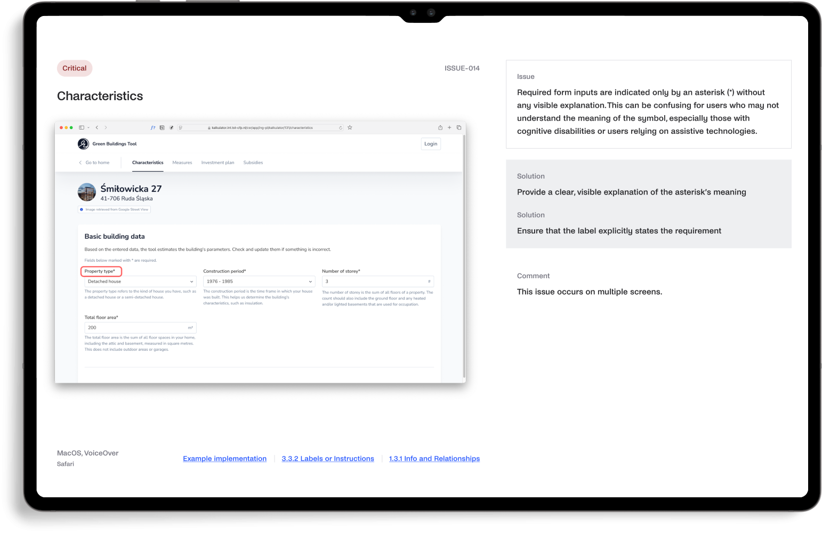This screenshot has height=533, width=822.
Task: Follow the Example implementation link
Action: coord(224,458)
